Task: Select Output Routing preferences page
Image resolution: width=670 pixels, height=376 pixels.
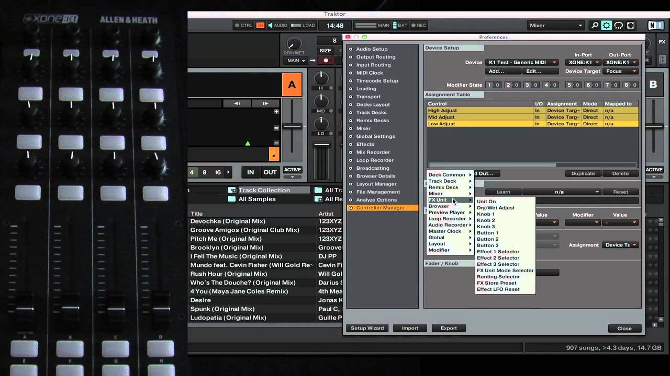Action: (375, 57)
